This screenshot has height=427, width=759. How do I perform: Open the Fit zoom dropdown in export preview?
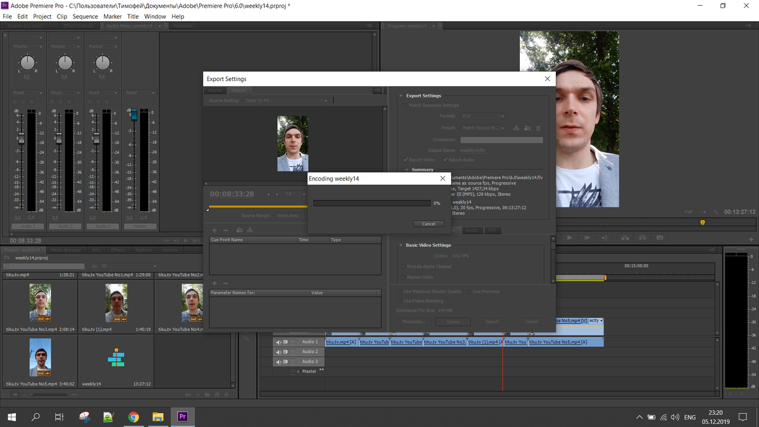tap(295, 194)
